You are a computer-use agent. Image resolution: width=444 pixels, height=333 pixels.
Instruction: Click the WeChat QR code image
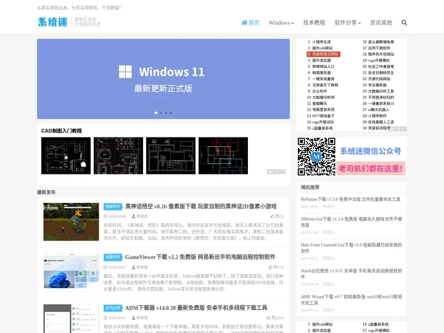pos(316,157)
